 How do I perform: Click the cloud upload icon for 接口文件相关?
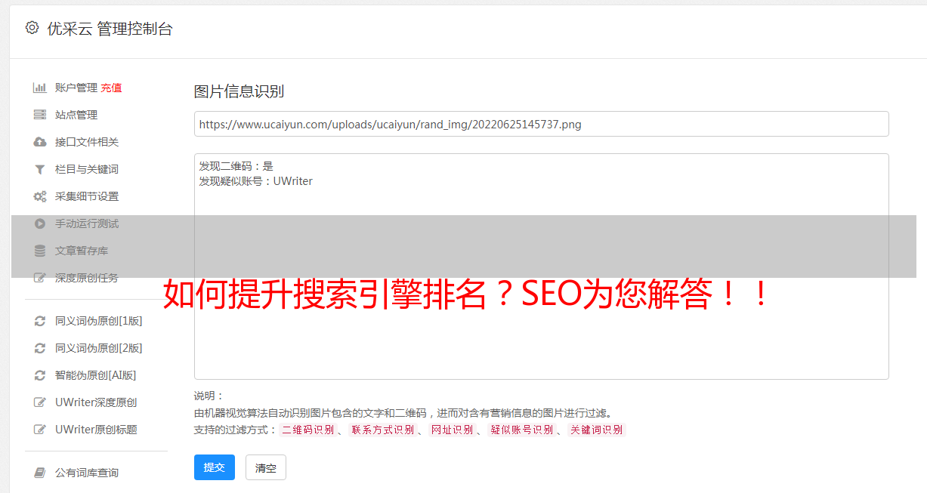40,142
